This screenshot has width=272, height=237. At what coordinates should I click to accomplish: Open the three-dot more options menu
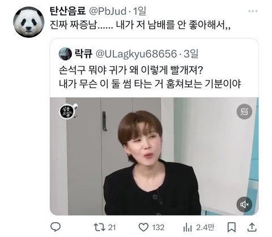click(253, 11)
